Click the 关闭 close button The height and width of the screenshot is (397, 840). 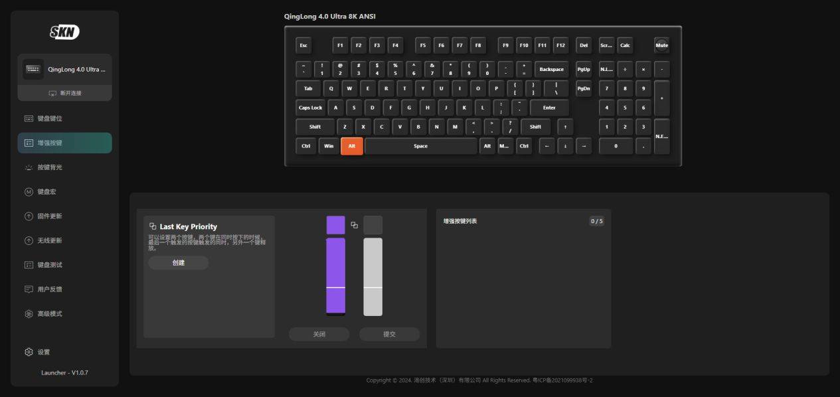click(x=319, y=334)
